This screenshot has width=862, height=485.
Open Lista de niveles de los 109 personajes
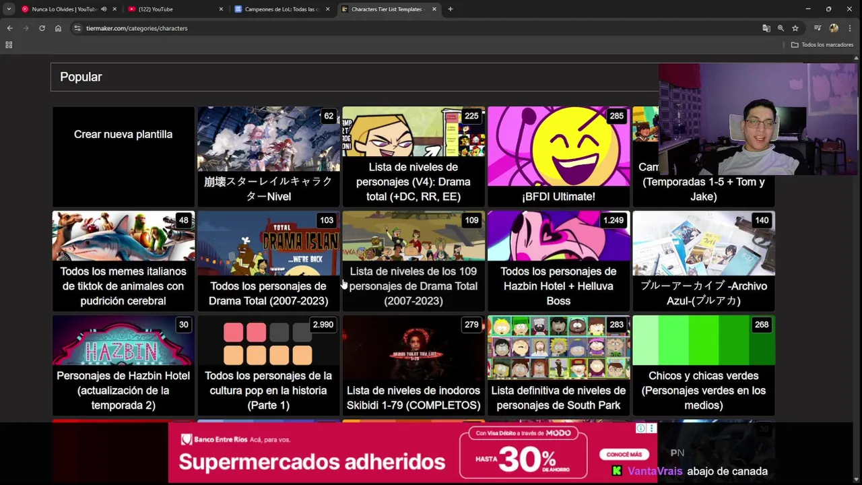point(413,261)
